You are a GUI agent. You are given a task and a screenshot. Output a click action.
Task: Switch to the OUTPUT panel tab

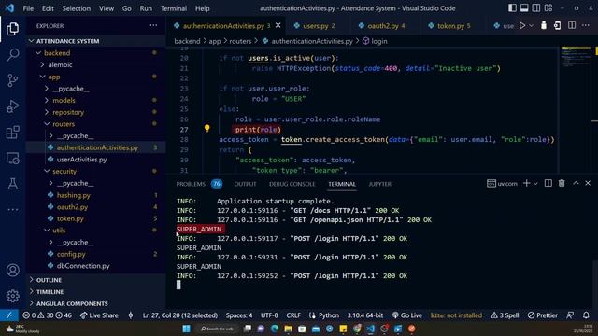tap(245, 184)
